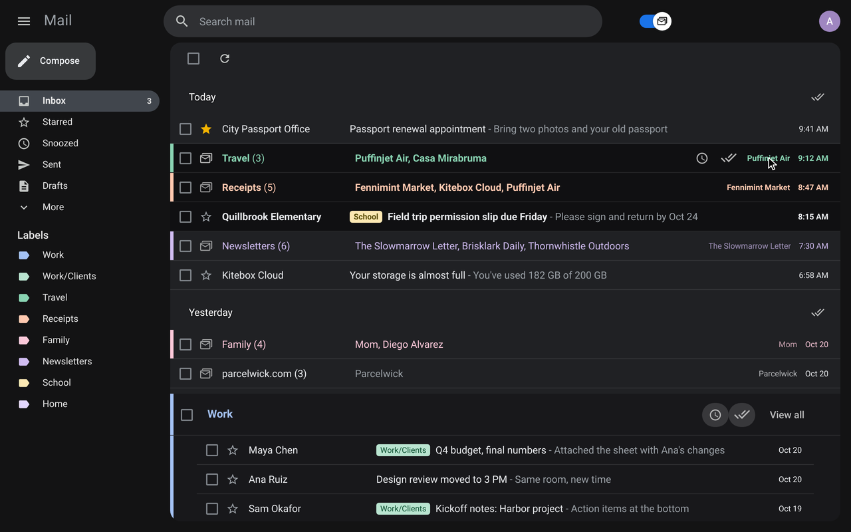851x532 pixels.
Task: Expand the Travel (3) bundle
Action: (x=505, y=158)
